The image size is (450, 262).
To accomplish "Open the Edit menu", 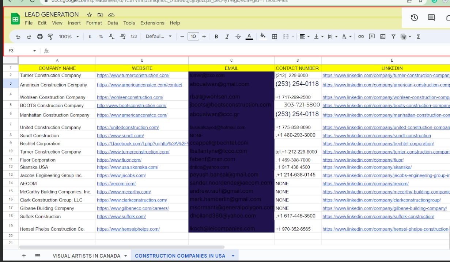I will pos(42,23).
